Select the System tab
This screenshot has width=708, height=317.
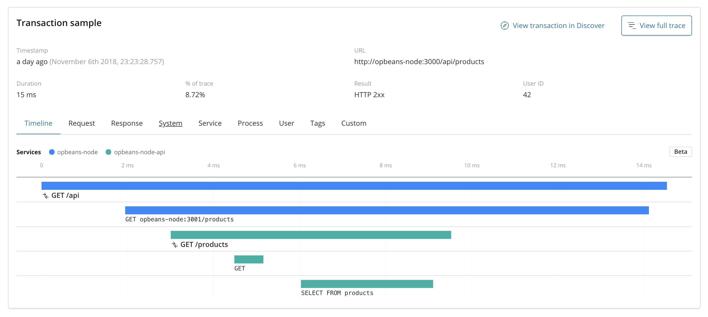(x=170, y=123)
